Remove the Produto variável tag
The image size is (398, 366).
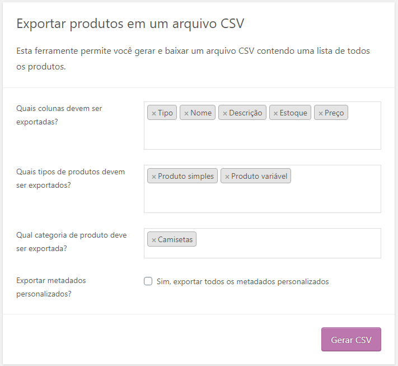227,177
